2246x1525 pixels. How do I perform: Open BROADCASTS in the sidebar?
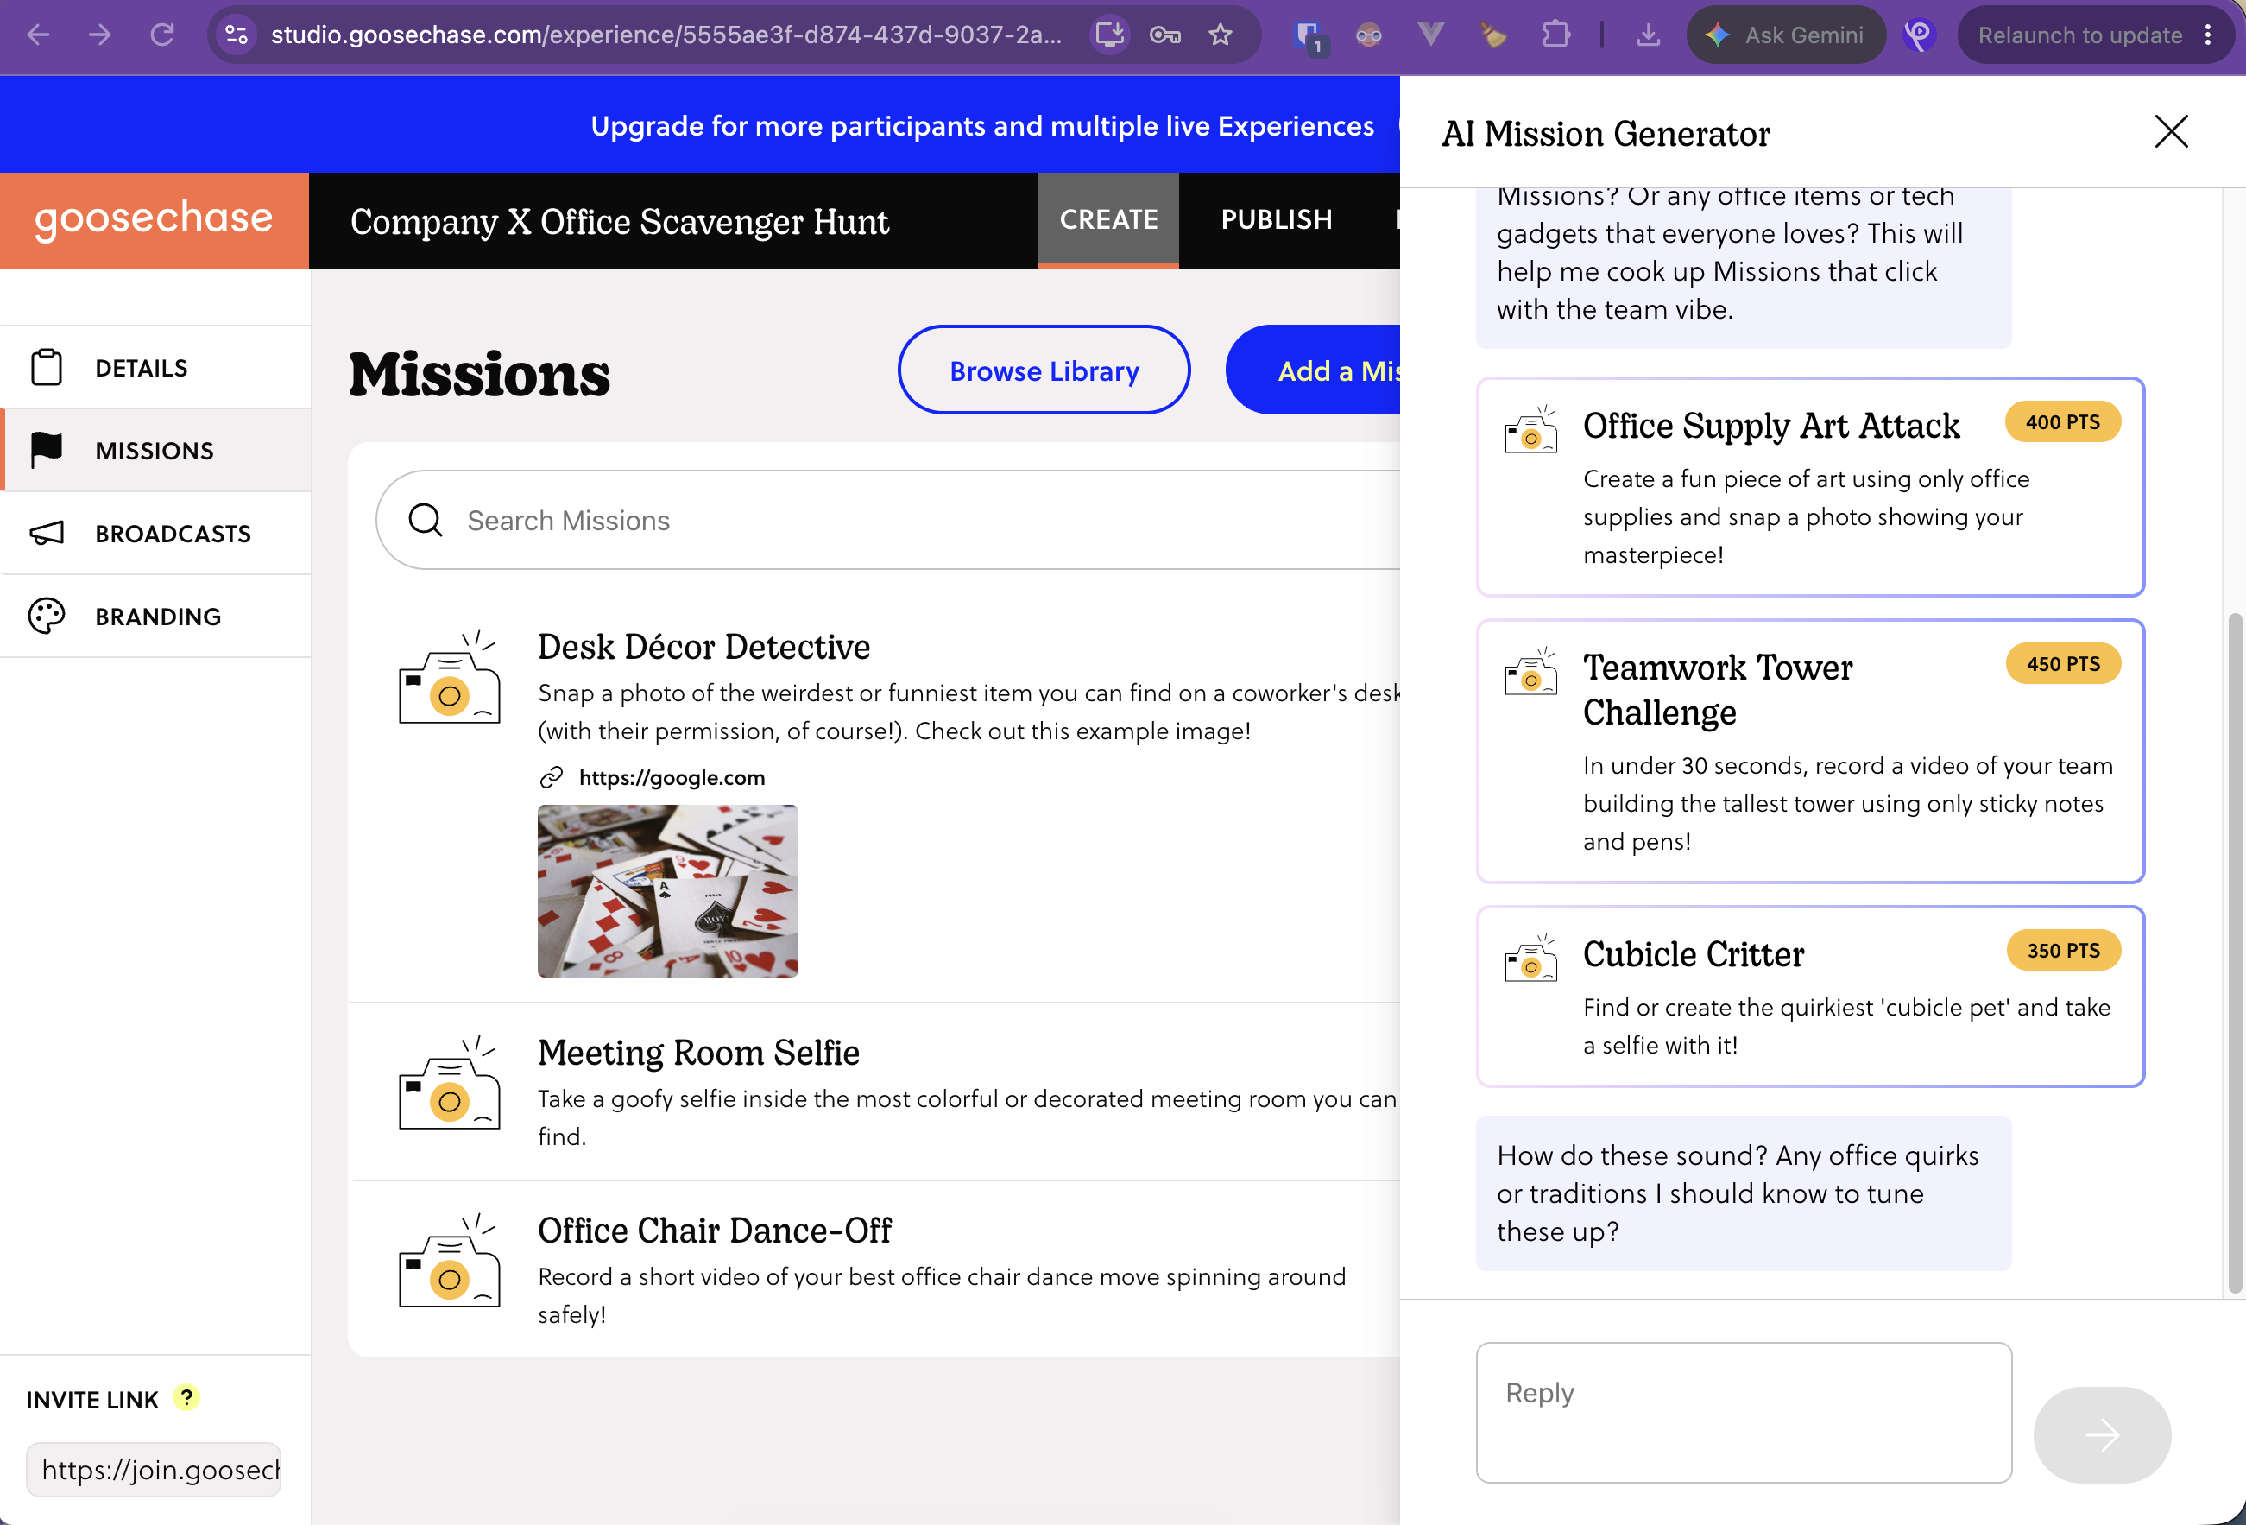click(155, 534)
